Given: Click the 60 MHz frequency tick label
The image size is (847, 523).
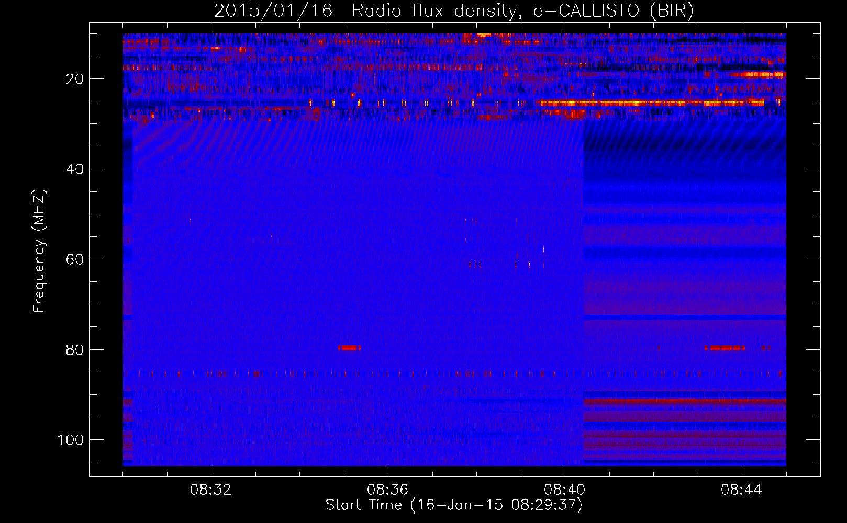Looking at the screenshot, I should tap(75, 259).
